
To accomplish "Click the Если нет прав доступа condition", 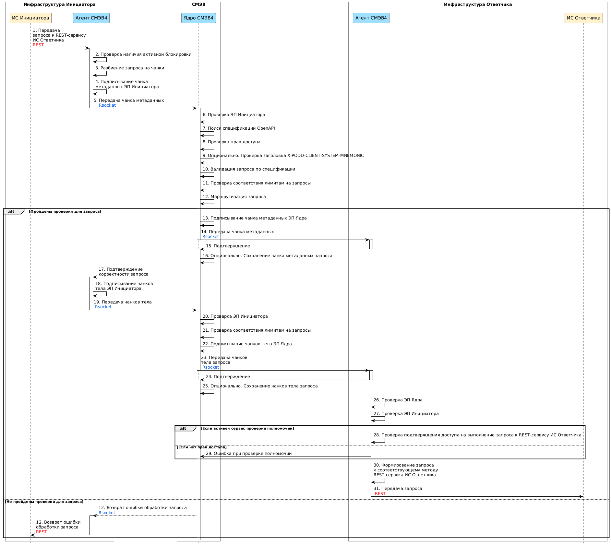I will [201, 447].
